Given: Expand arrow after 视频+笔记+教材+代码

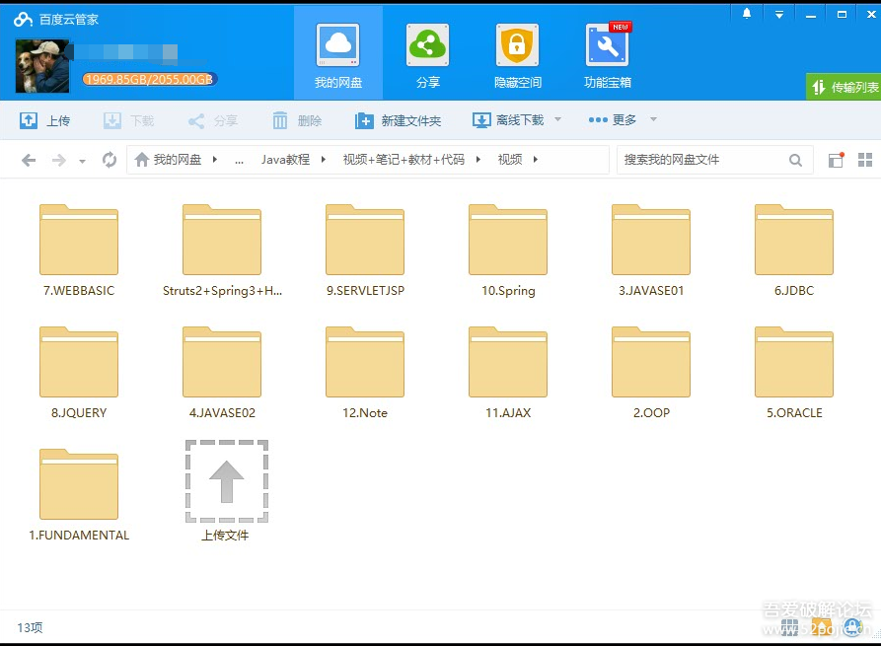Looking at the screenshot, I should 478,160.
